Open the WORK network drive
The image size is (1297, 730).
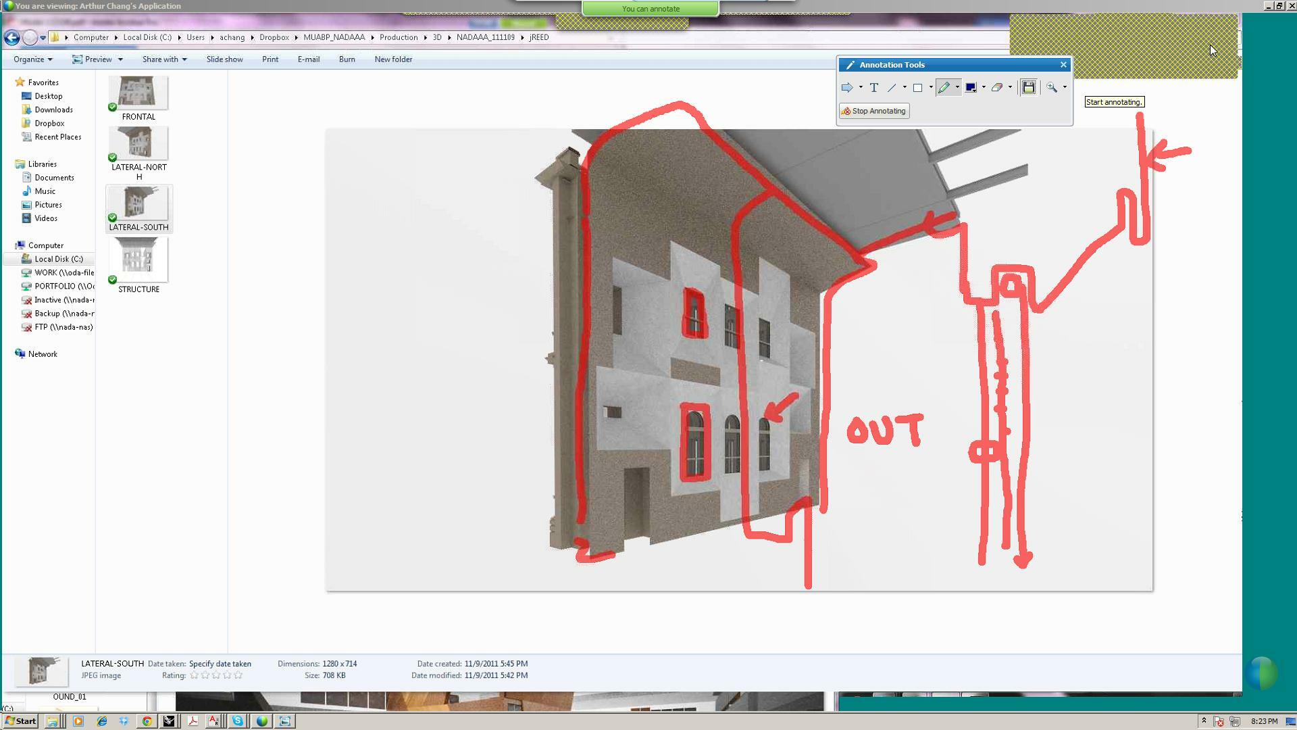pyautogui.click(x=57, y=272)
